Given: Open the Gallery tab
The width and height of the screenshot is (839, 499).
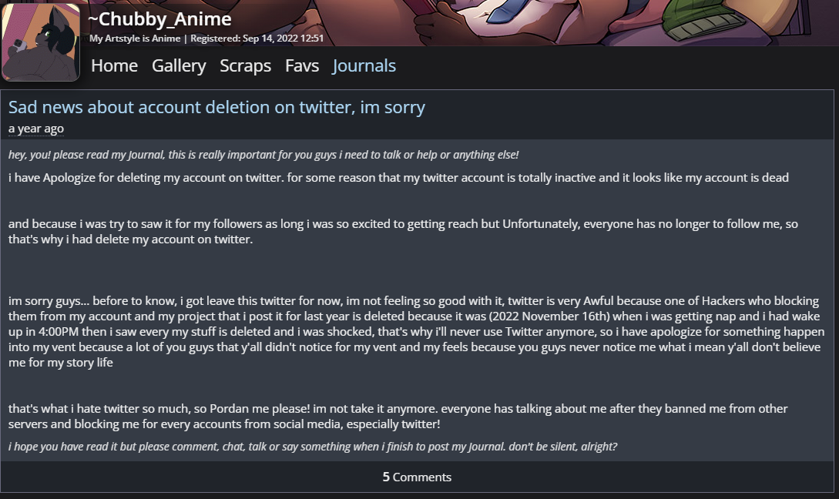Looking at the screenshot, I should (x=179, y=66).
